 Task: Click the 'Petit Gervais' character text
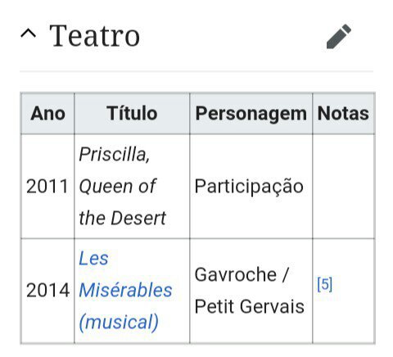point(250,306)
